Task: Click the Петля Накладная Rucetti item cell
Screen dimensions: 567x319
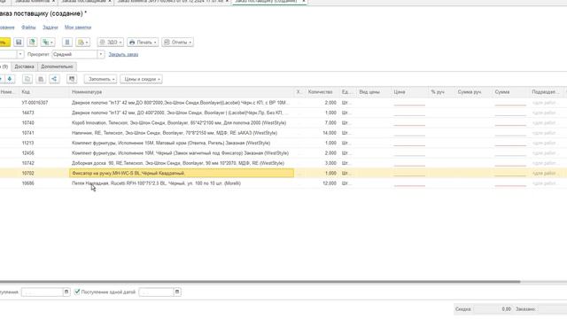Action: click(x=182, y=183)
